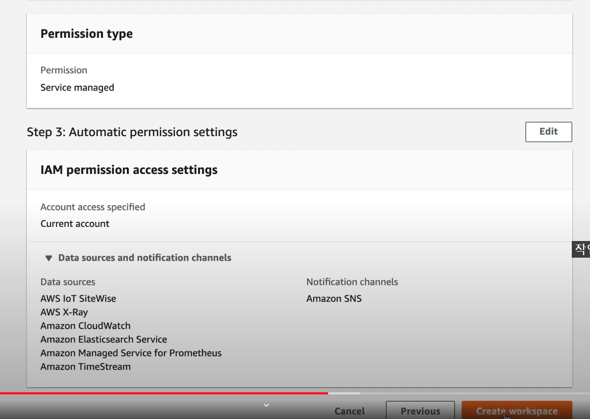Click the Service managed permission value
590x419 pixels.
click(77, 87)
